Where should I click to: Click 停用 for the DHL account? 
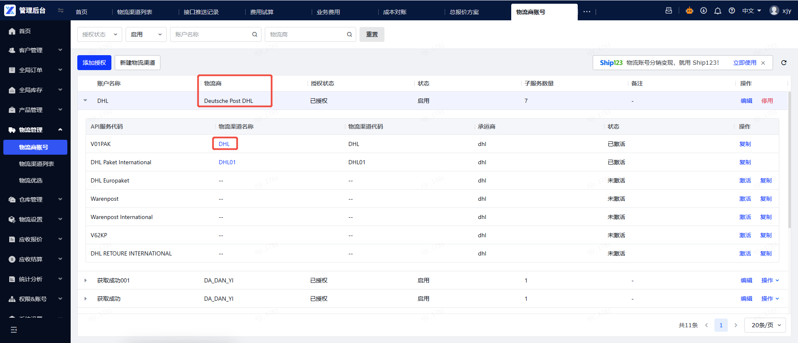pyautogui.click(x=767, y=101)
